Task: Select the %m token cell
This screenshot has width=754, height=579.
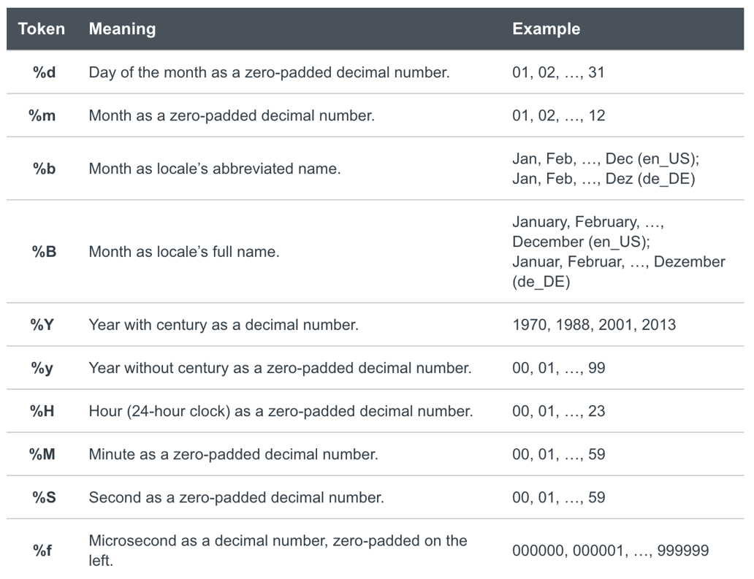Action: pos(44,115)
